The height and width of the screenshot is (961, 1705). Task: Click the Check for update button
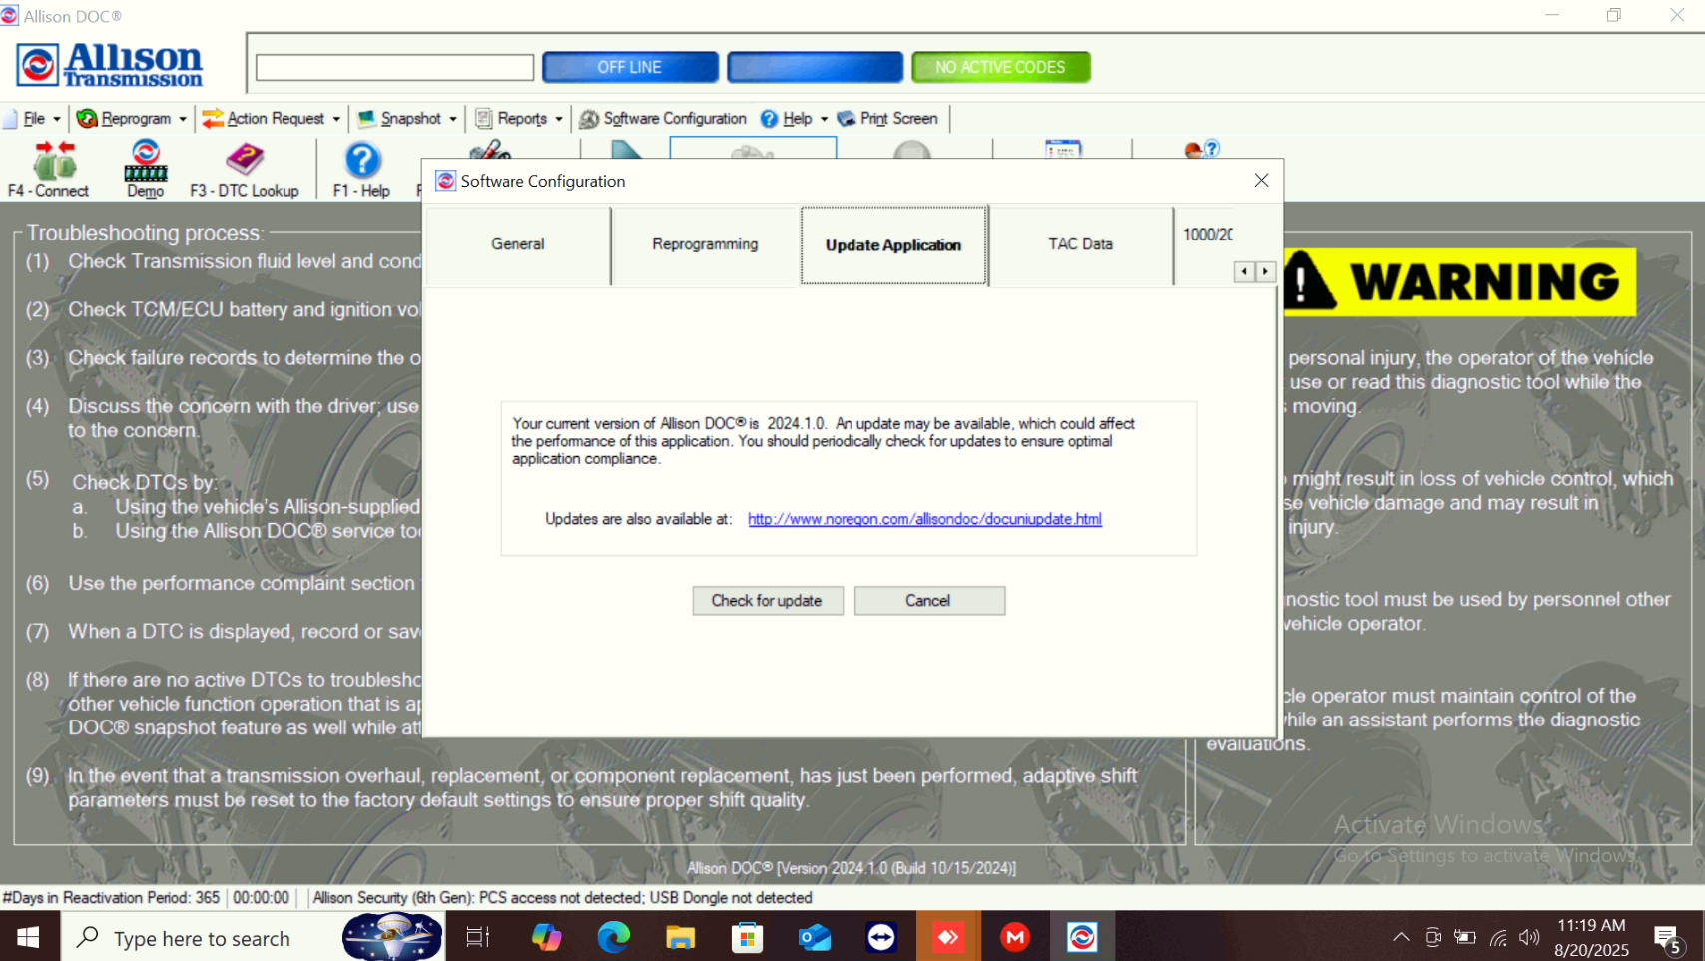point(767,601)
